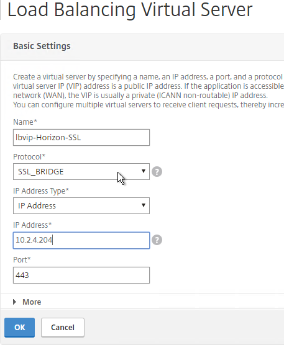Image resolution: width=284 pixels, height=345 pixels.
Task: Click the help icon beside Protocol dropdown
Action: pos(157,172)
